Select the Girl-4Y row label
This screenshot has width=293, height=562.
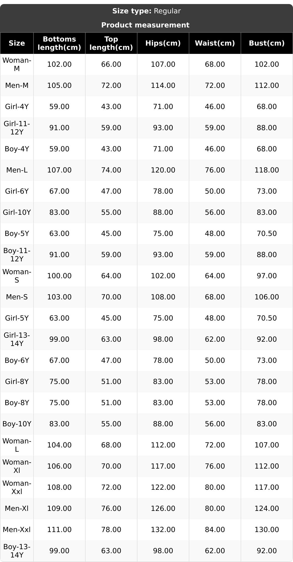17,107
